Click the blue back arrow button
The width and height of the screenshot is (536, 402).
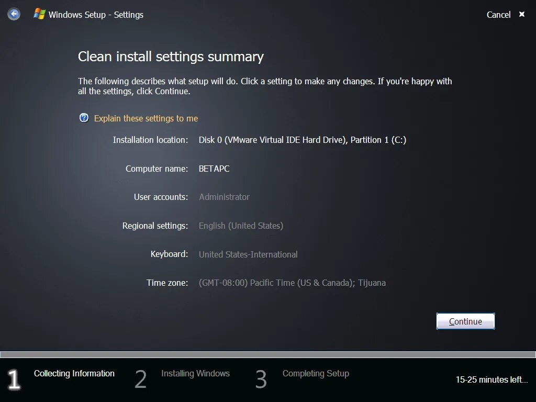14,14
